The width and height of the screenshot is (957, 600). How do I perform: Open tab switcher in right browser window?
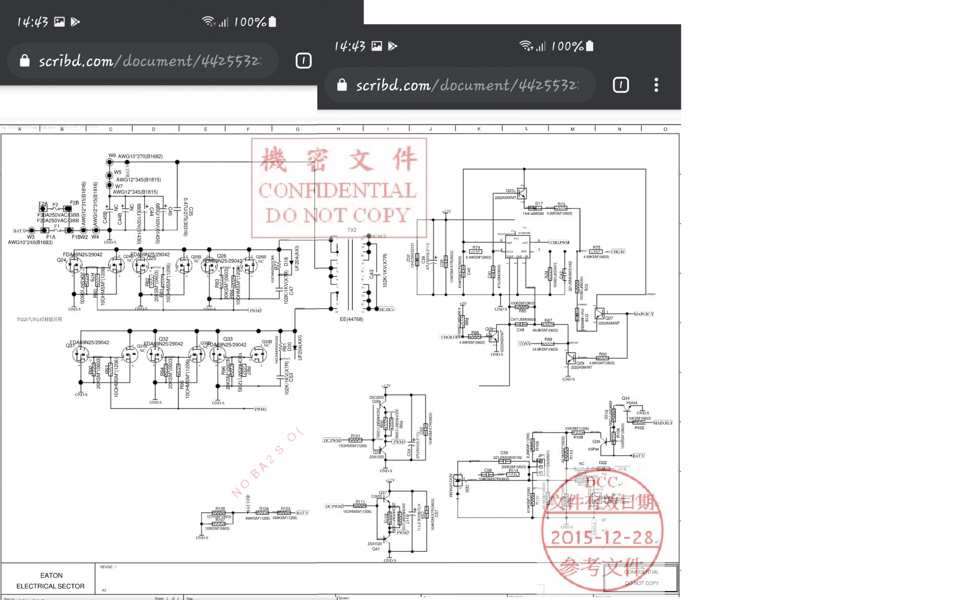coord(621,85)
